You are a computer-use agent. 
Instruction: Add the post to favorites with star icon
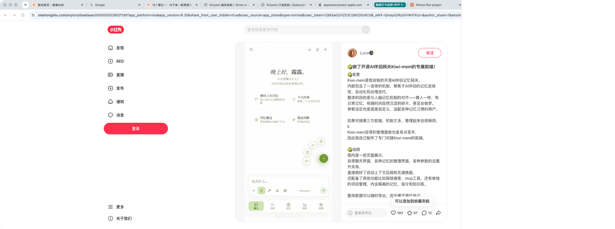409,213
